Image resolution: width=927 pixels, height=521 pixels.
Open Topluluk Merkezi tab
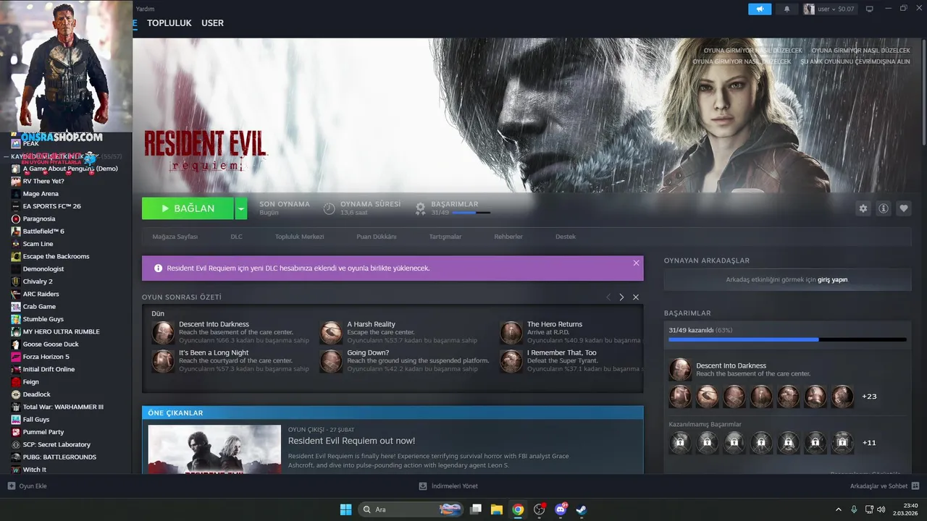(x=299, y=237)
